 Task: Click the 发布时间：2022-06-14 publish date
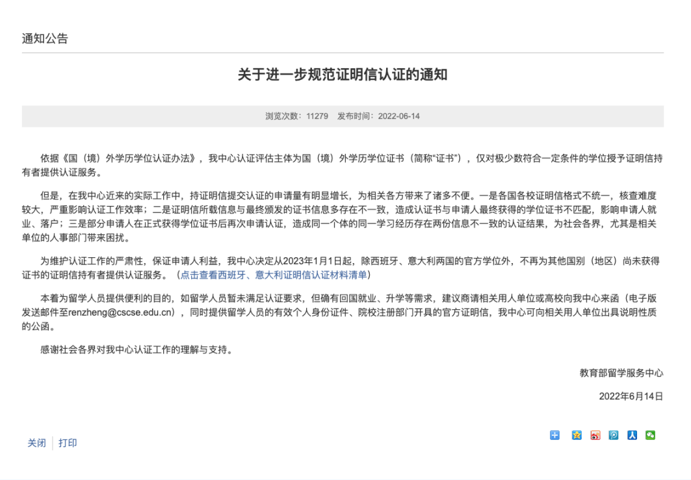(378, 116)
